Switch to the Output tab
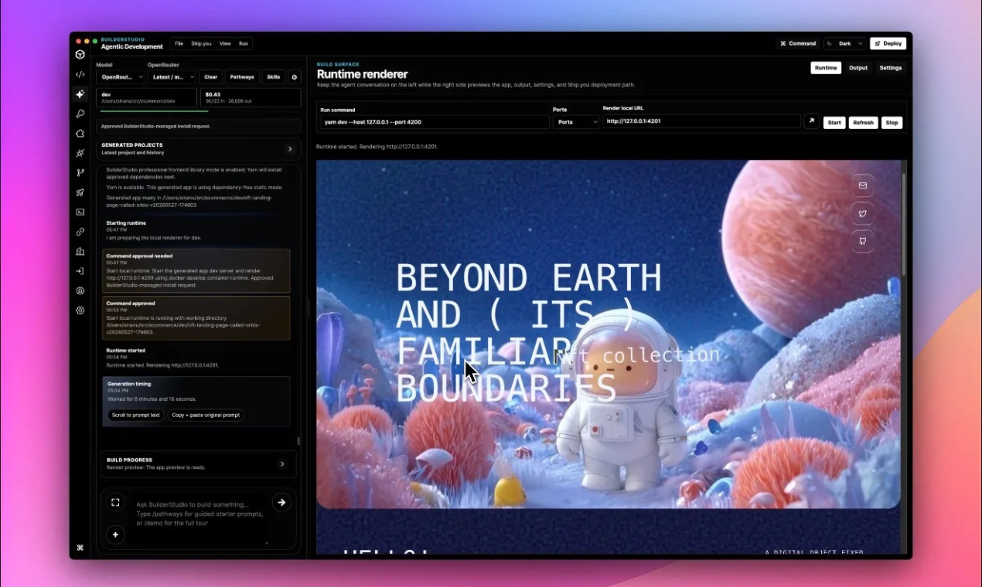The width and height of the screenshot is (982, 587). pos(858,68)
